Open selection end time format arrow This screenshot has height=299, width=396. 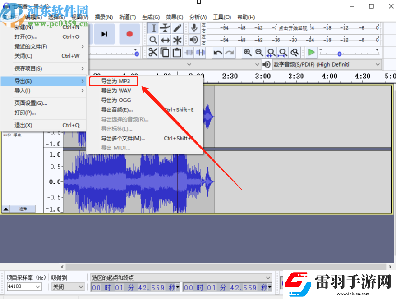(270, 287)
